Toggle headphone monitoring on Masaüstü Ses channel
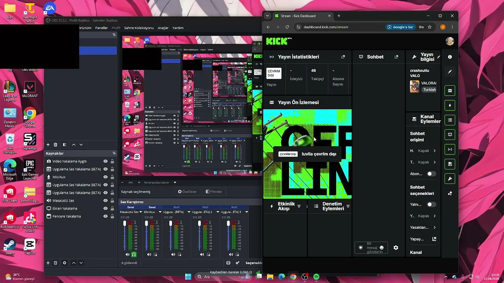The height and width of the screenshot is (283, 504). (134, 255)
